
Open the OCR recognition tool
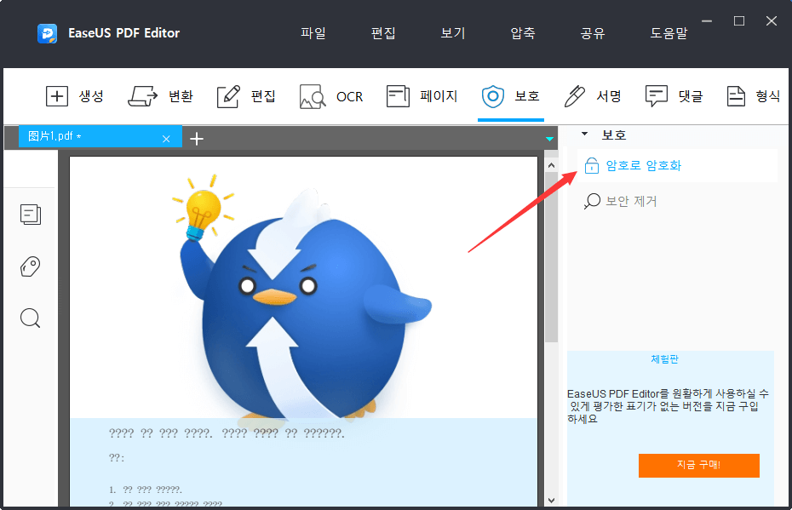pyautogui.click(x=331, y=96)
